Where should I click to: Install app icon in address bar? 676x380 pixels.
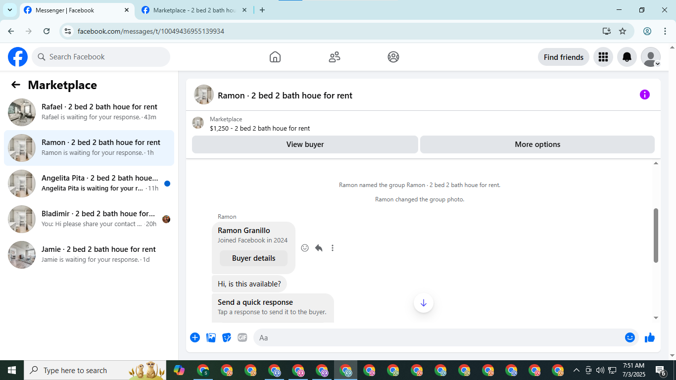(607, 31)
